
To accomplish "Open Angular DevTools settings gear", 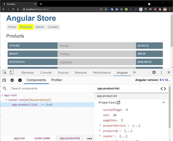I will point(12,80).
